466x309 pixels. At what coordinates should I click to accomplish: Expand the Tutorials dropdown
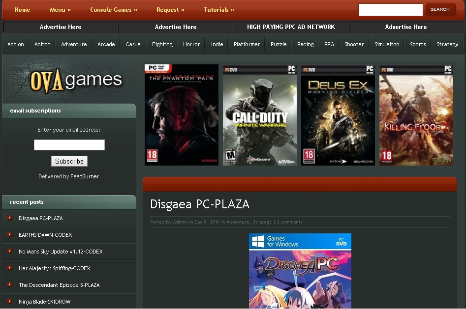(218, 9)
